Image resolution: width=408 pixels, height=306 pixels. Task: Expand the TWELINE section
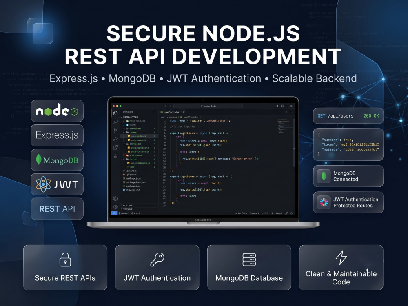(x=127, y=209)
